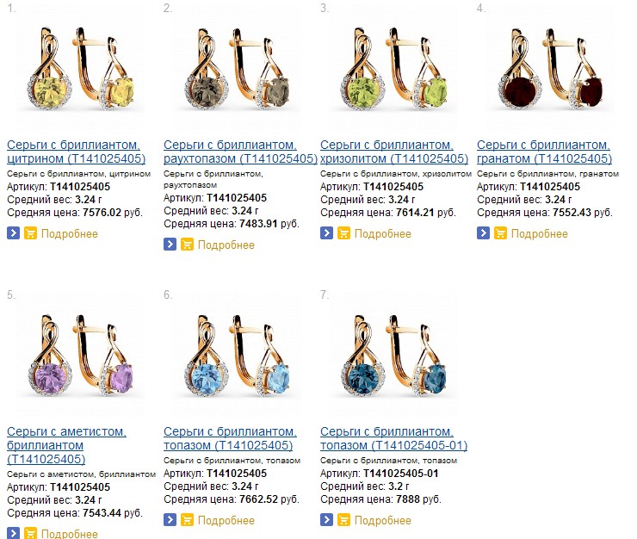
Task: Click the cart icon for гранат earrings
Action: point(500,232)
